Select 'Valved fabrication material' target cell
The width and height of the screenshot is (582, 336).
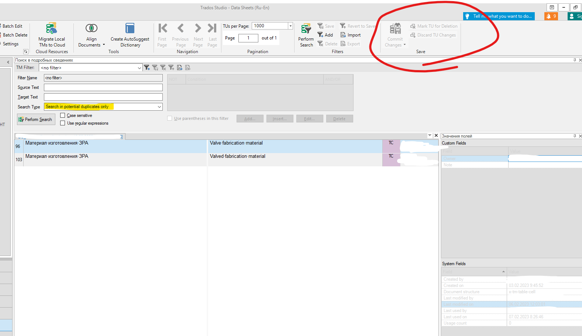295,160
